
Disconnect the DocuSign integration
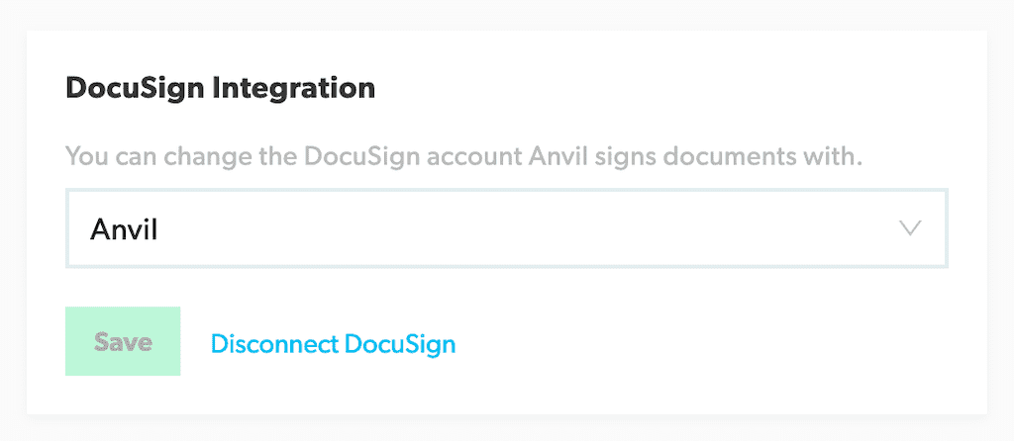tap(333, 344)
